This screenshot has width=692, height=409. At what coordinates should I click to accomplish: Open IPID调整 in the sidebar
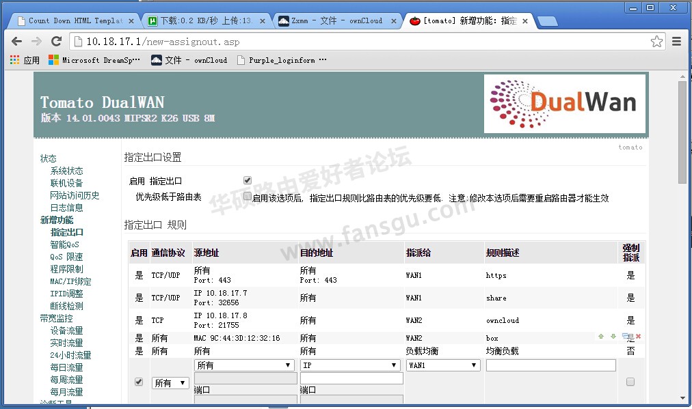[x=66, y=294]
